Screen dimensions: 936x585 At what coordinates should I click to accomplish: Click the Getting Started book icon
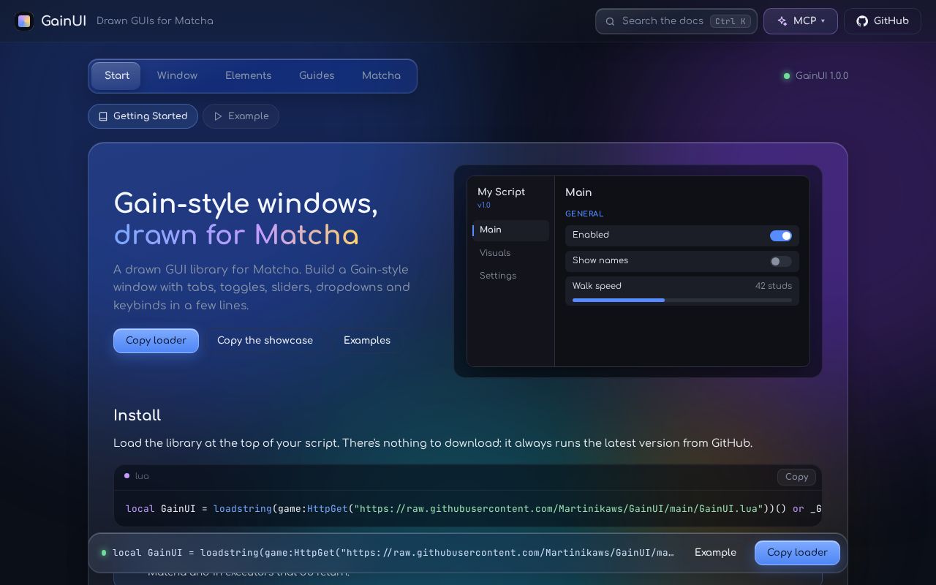pos(103,116)
